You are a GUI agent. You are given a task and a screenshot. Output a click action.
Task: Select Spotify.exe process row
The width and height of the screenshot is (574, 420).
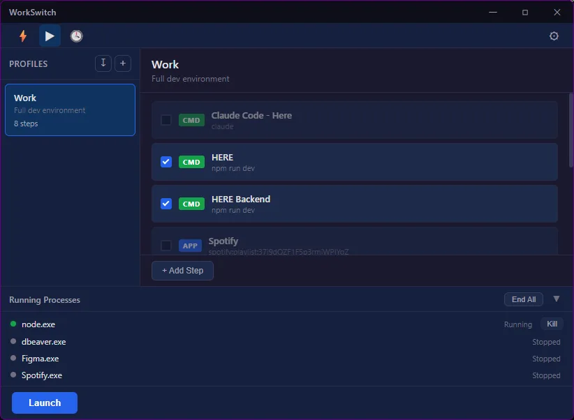[287, 375]
